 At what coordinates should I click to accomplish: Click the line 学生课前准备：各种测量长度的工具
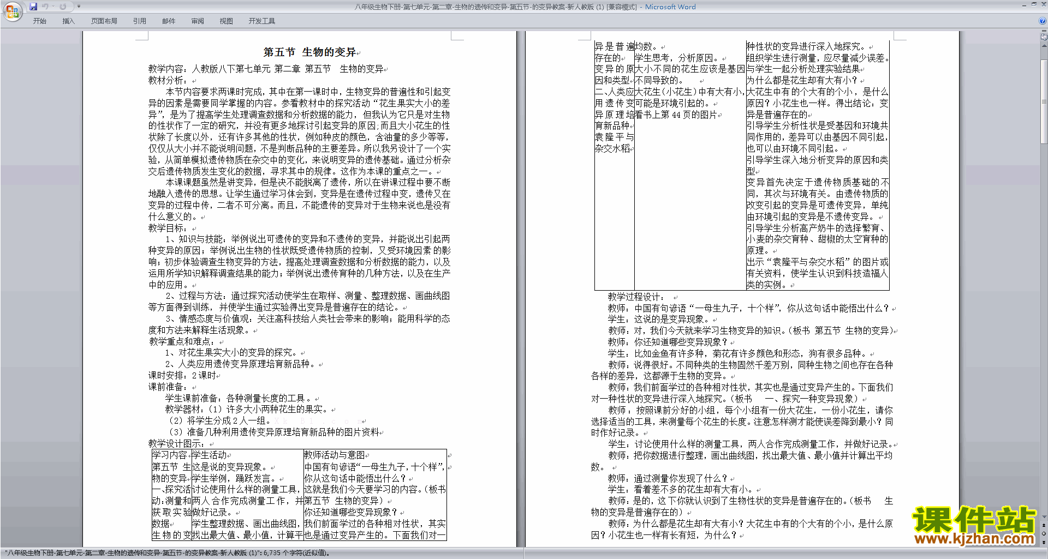click(239, 399)
